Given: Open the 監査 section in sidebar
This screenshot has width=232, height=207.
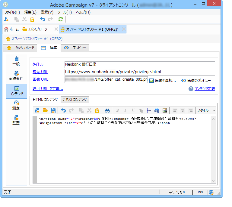Looking at the screenshot, I should (x=16, y=120).
